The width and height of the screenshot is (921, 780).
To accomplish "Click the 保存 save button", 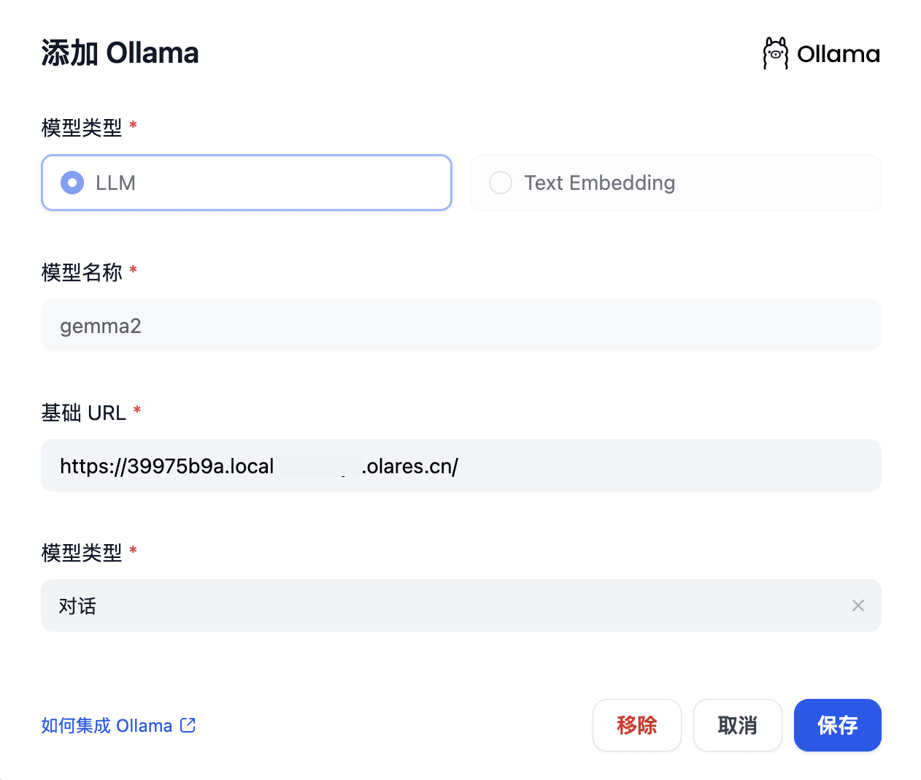I will (837, 725).
